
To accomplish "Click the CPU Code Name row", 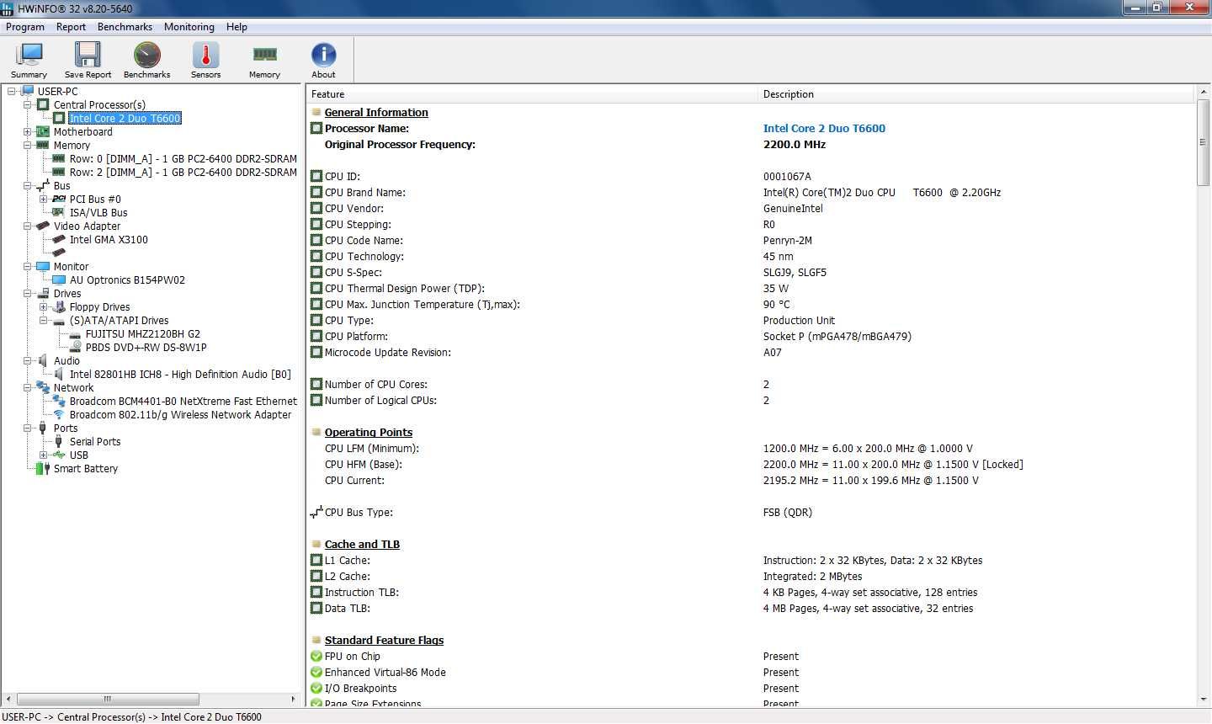I will click(x=749, y=240).
